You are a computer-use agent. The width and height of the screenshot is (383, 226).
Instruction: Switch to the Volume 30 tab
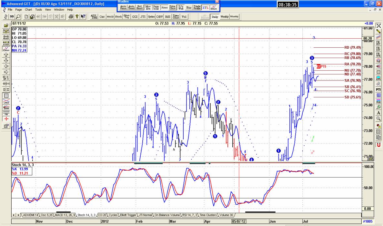tap(226, 215)
